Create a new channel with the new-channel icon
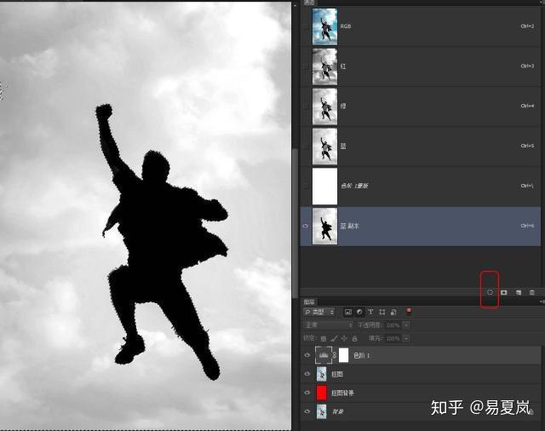The image size is (545, 431). 519,292
